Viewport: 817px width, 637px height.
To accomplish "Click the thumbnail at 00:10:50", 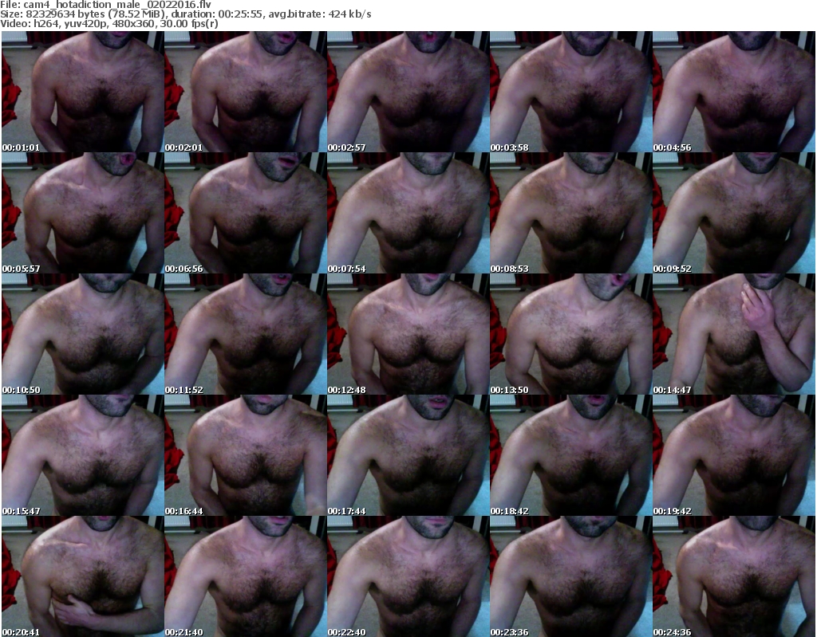I will pyautogui.click(x=82, y=334).
